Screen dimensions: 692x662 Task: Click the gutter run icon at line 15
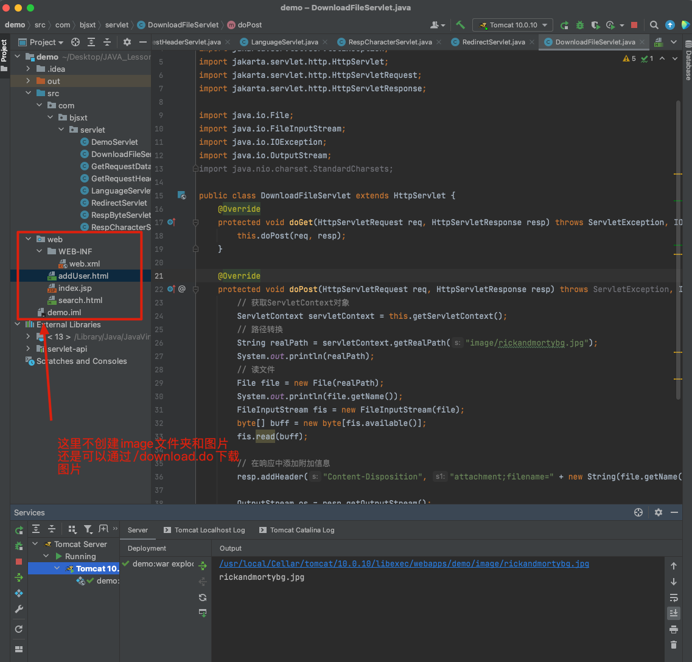182,195
